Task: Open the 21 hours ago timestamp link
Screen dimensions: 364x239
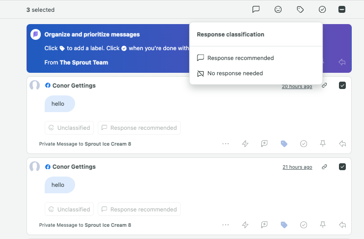Action: [297, 167]
